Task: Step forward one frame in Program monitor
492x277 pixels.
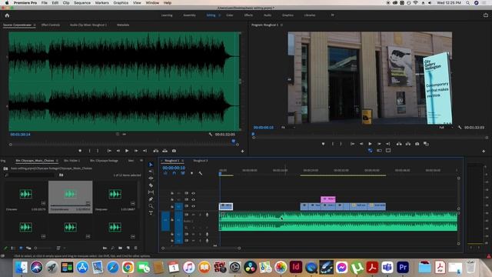Action: pos(379,144)
